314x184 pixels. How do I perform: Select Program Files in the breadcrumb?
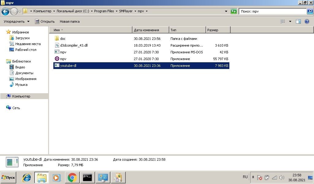coord(104,11)
